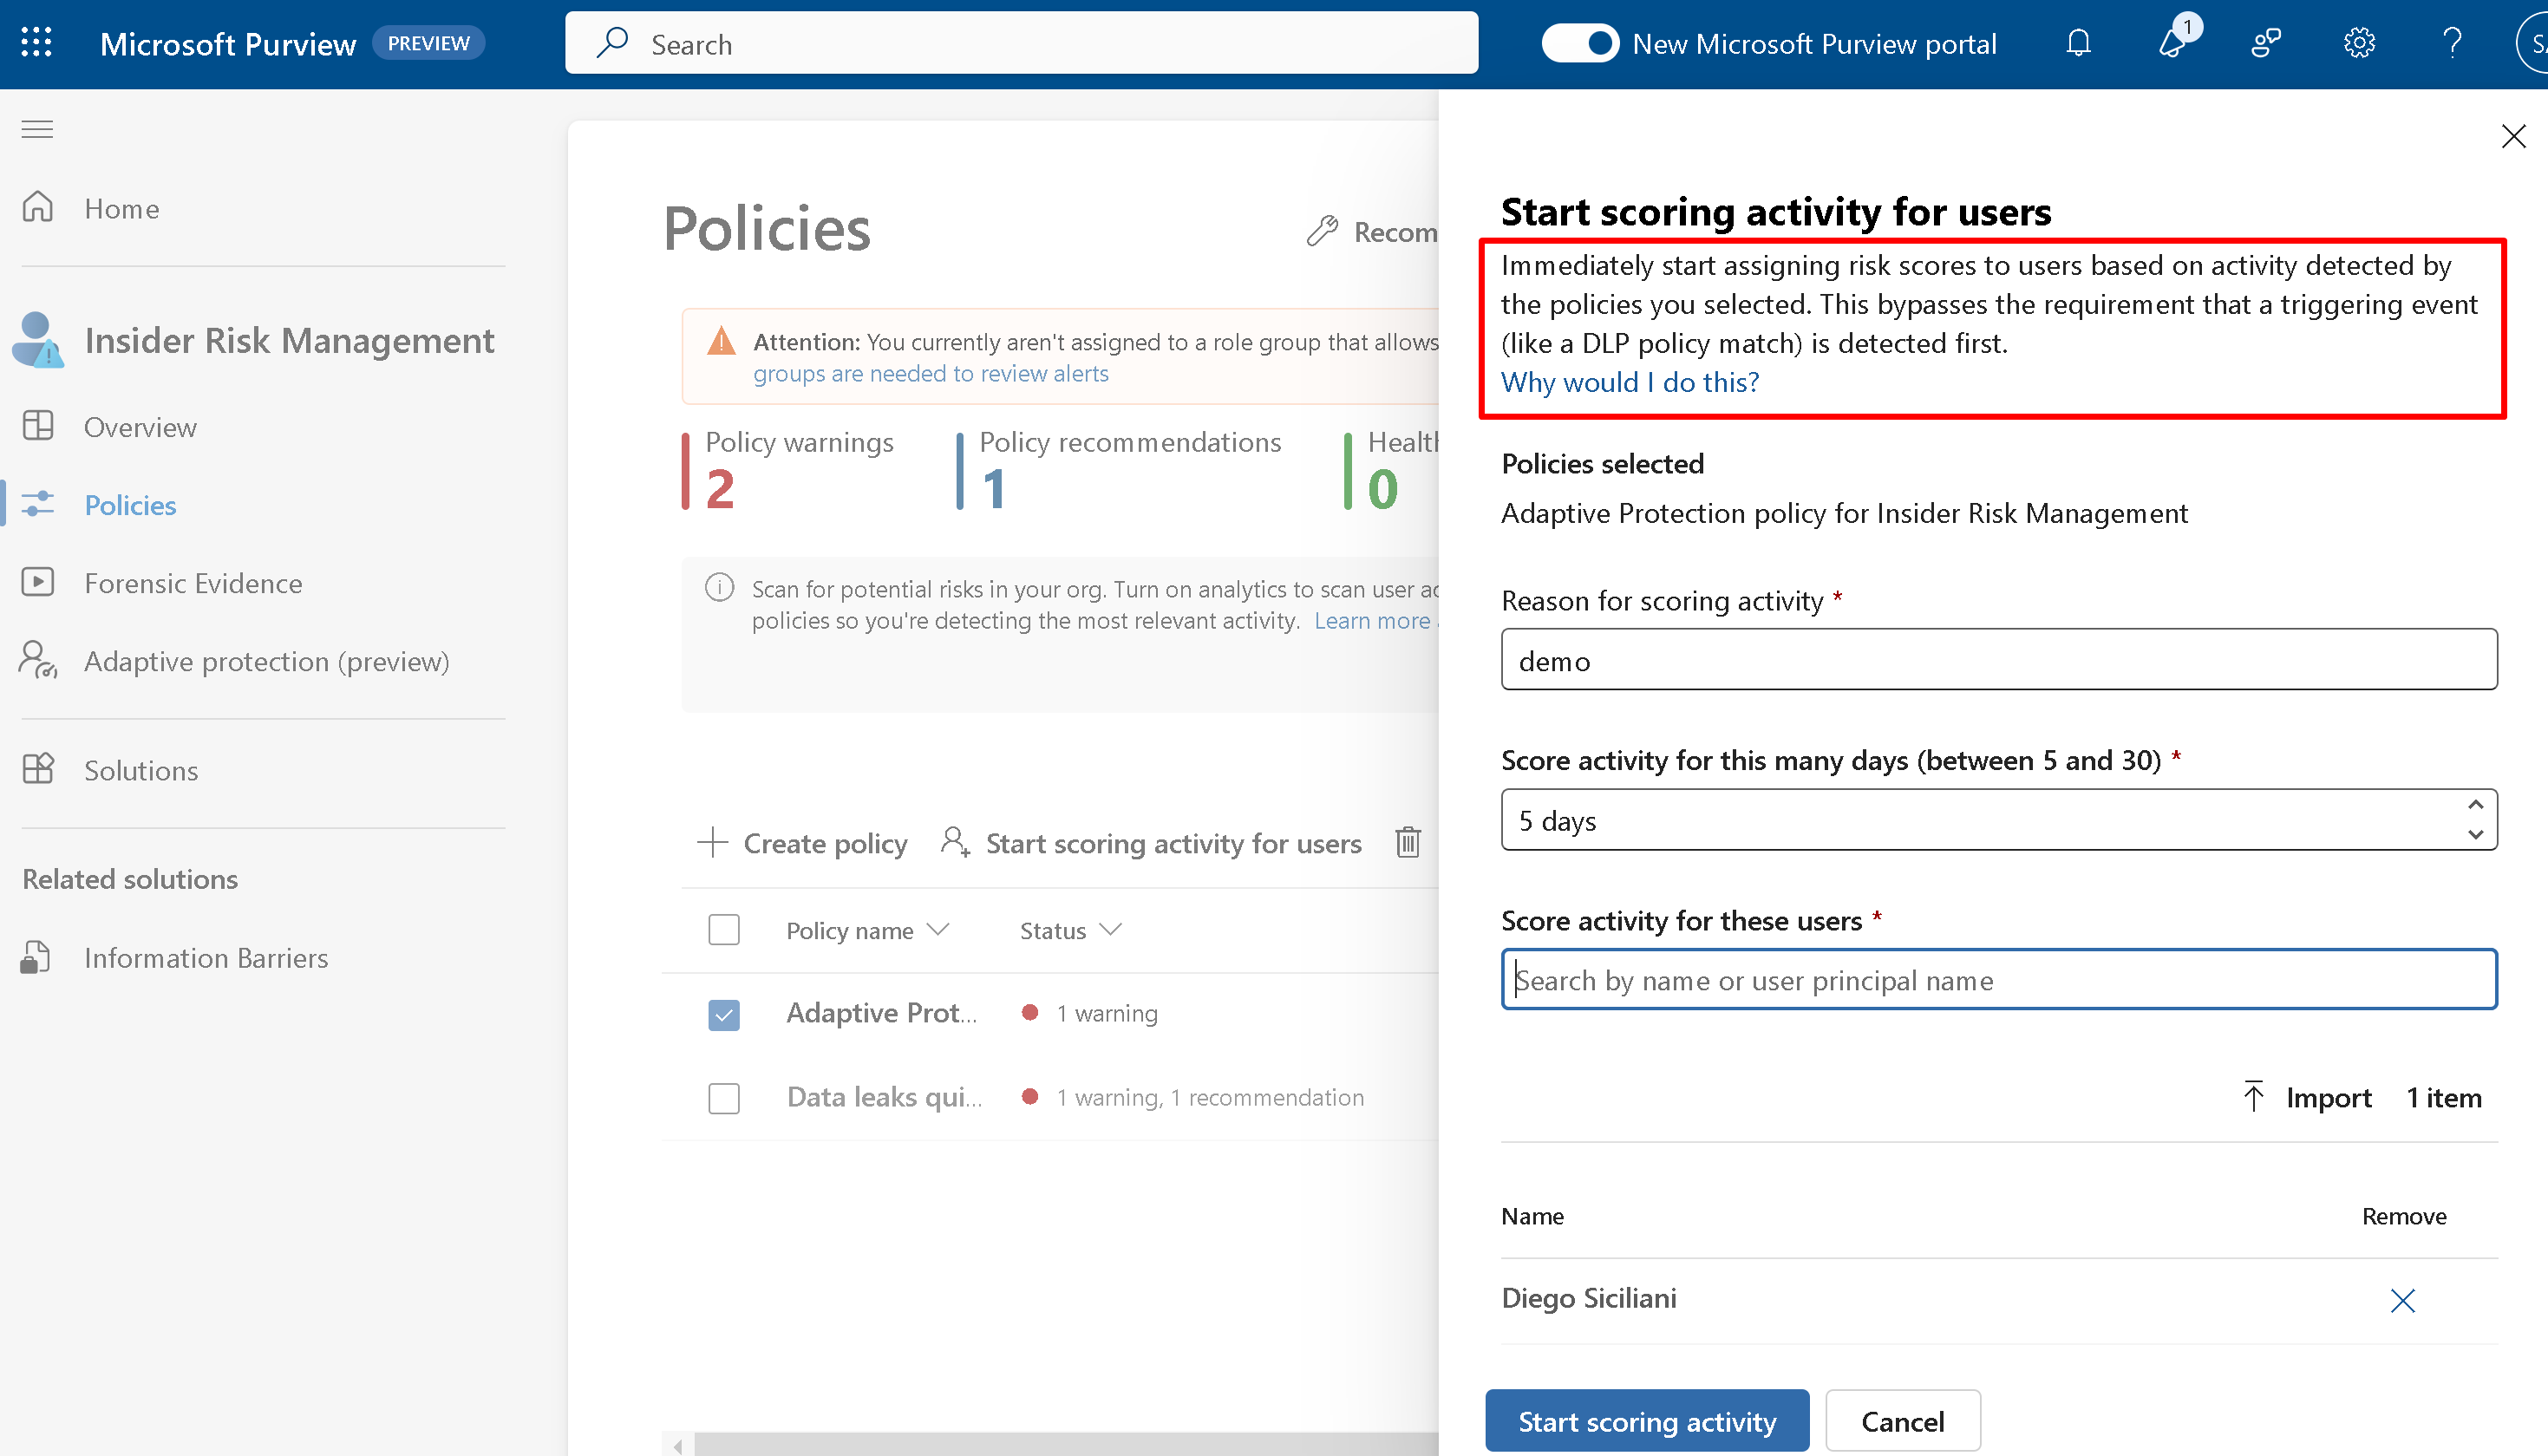Click the Start scoring activity button
This screenshot has height=1456, width=2548.
1646,1421
